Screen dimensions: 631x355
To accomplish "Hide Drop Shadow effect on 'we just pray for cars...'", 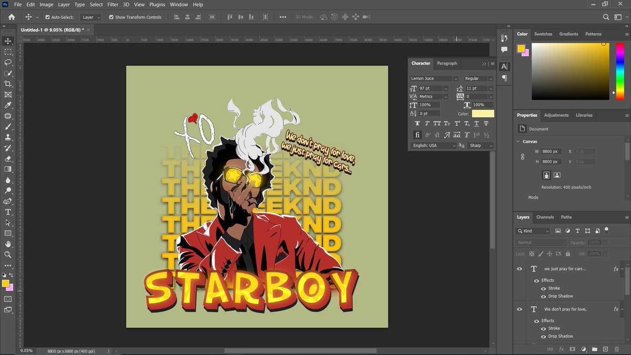I will coord(543,296).
